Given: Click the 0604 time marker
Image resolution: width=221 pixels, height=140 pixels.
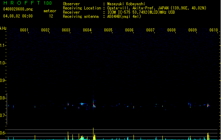Looking at the screenshot, I should 87,30.
